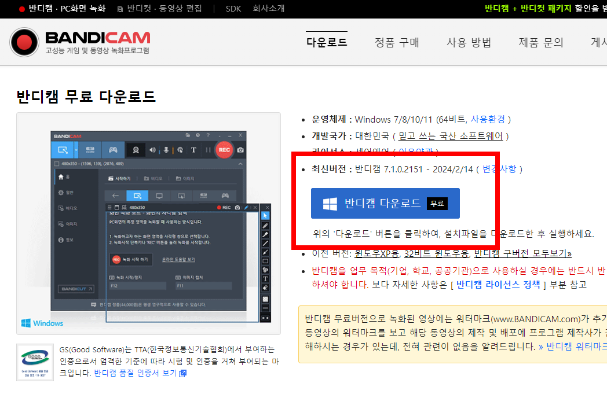The height and width of the screenshot is (398, 607).
Task: Open the recording mode dropdown arrow
Action: [76, 149]
